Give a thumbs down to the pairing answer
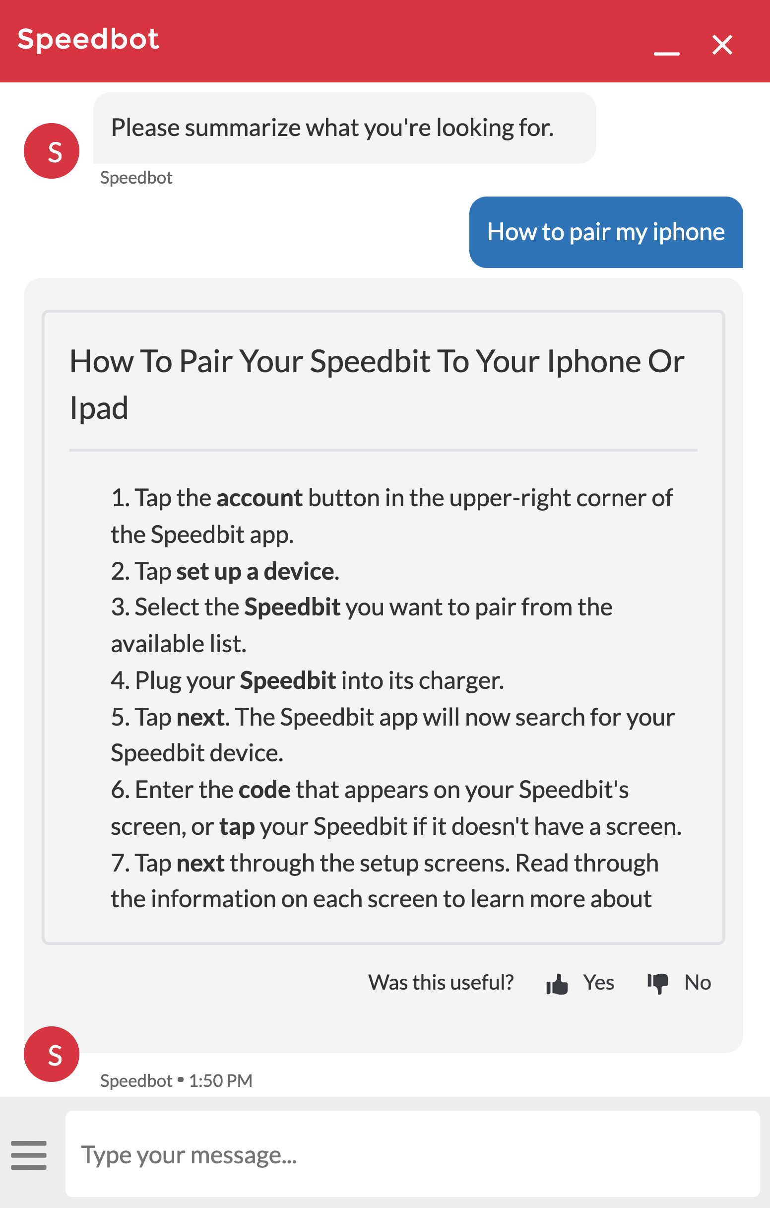 658,983
